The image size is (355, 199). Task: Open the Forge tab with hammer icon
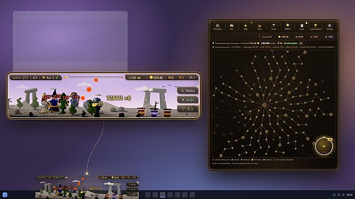click(274, 27)
